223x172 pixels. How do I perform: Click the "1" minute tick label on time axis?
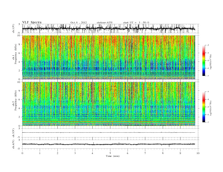pos(40,153)
